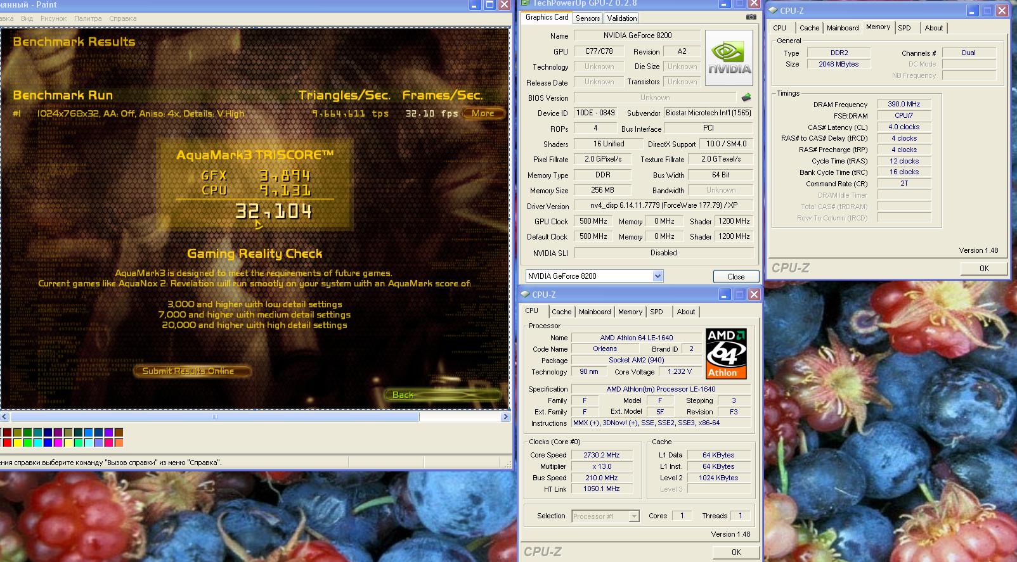The width and height of the screenshot is (1017, 562).
Task: Open Cache tab in the CPU-Z processor window
Action: (x=561, y=312)
